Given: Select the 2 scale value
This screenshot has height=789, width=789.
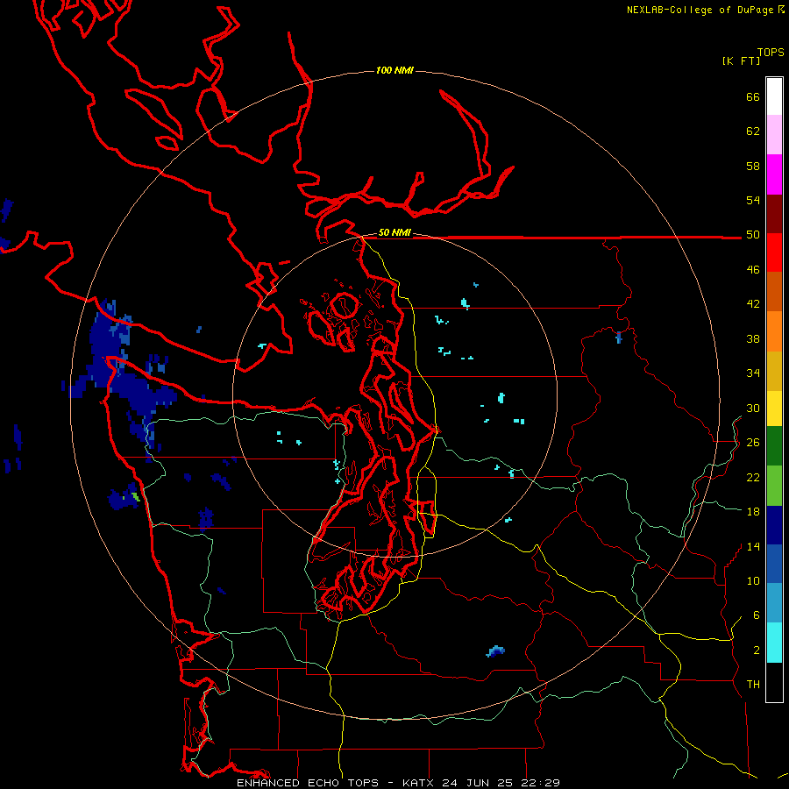Looking at the screenshot, I should coord(757,650).
